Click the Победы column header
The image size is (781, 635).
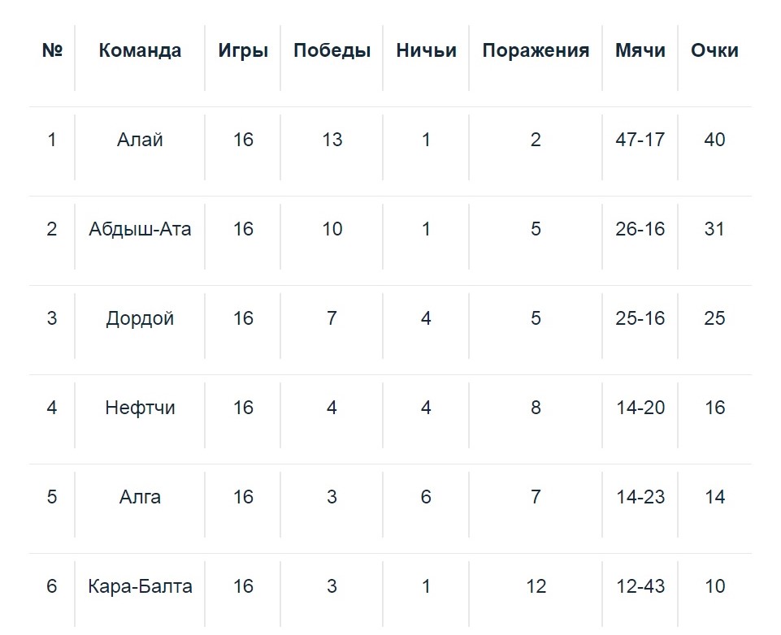pos(332,50)
